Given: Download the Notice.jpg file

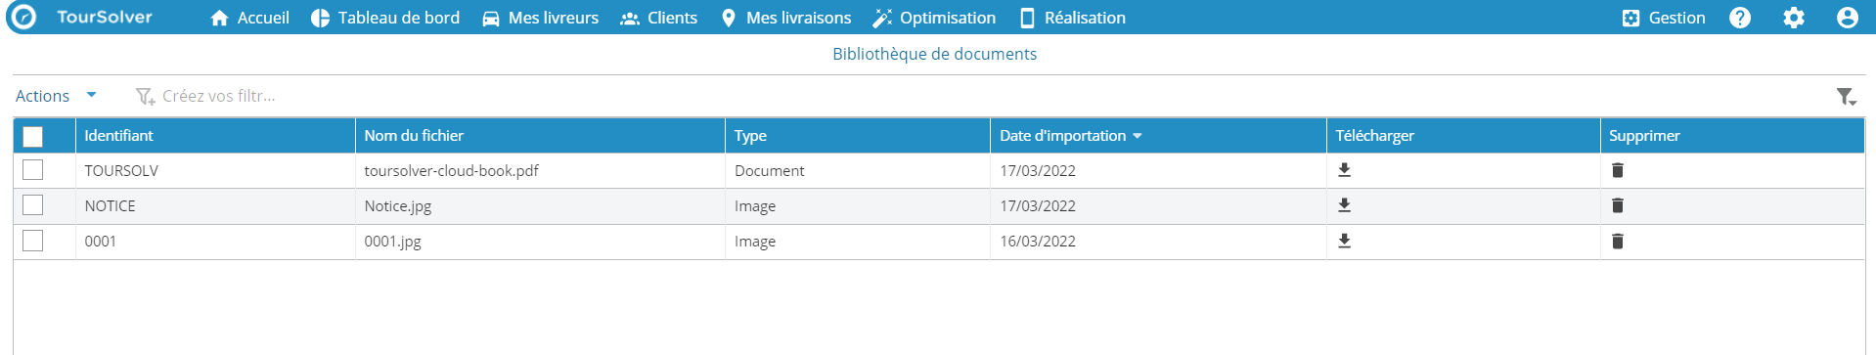Looking at the screenshot, I should pyautogui.click(x=1344, y=205).
